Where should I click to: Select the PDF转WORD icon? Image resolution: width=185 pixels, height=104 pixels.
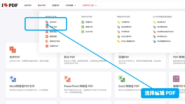pos(154,27)
